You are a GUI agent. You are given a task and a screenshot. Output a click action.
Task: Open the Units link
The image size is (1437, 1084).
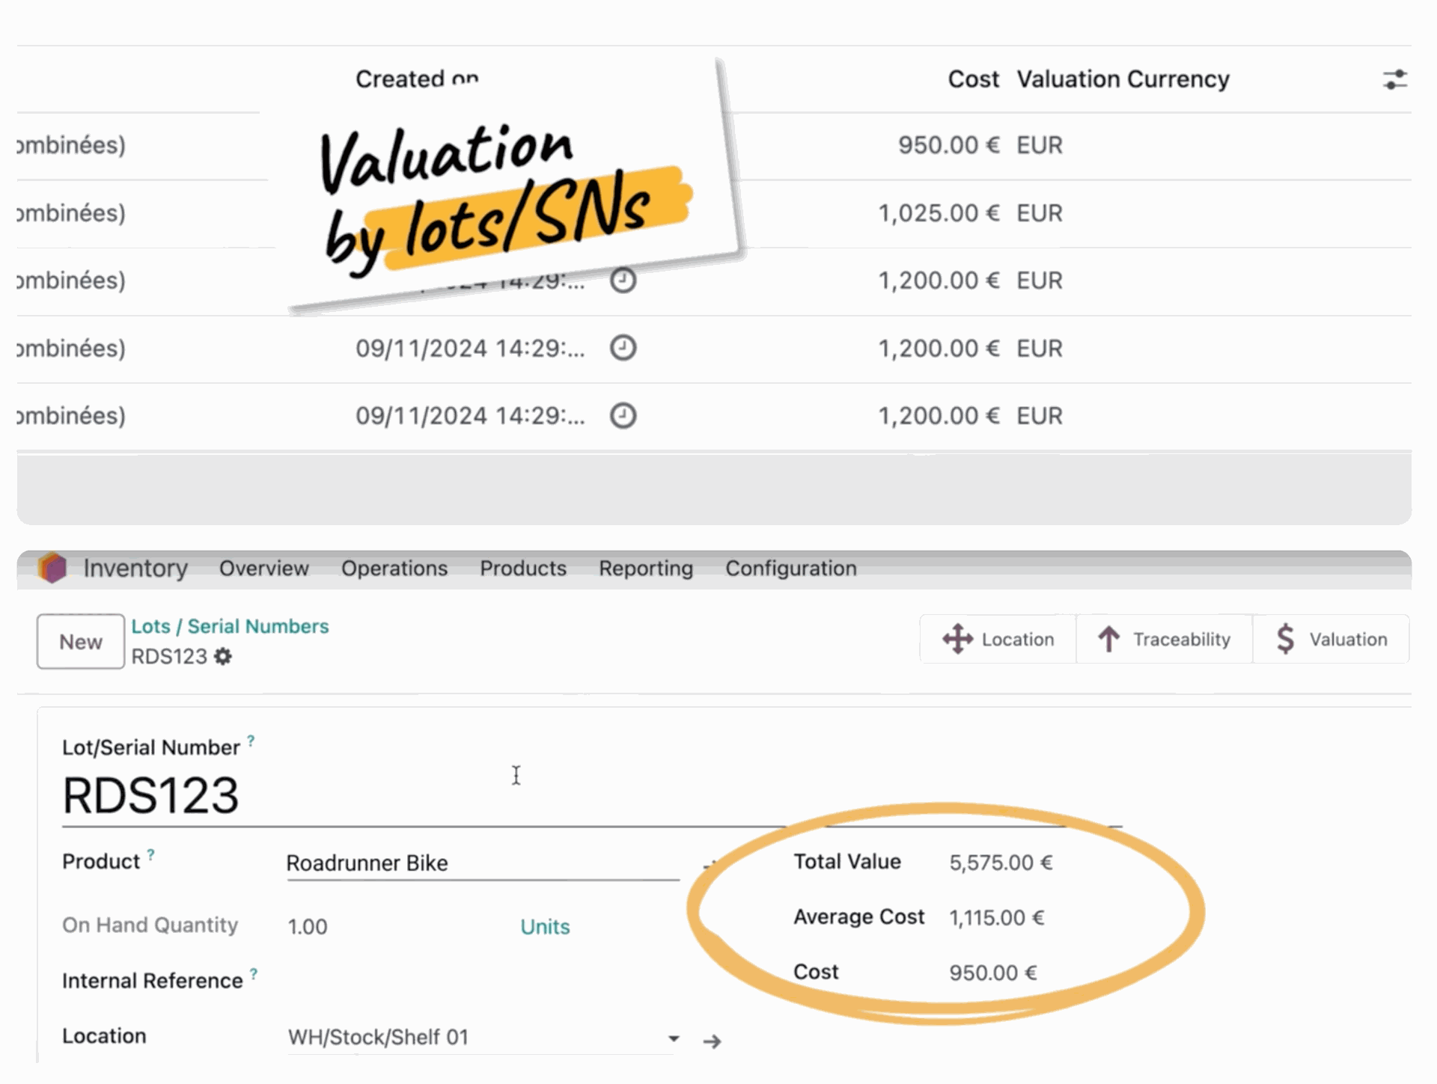click(x=545, y=926)
